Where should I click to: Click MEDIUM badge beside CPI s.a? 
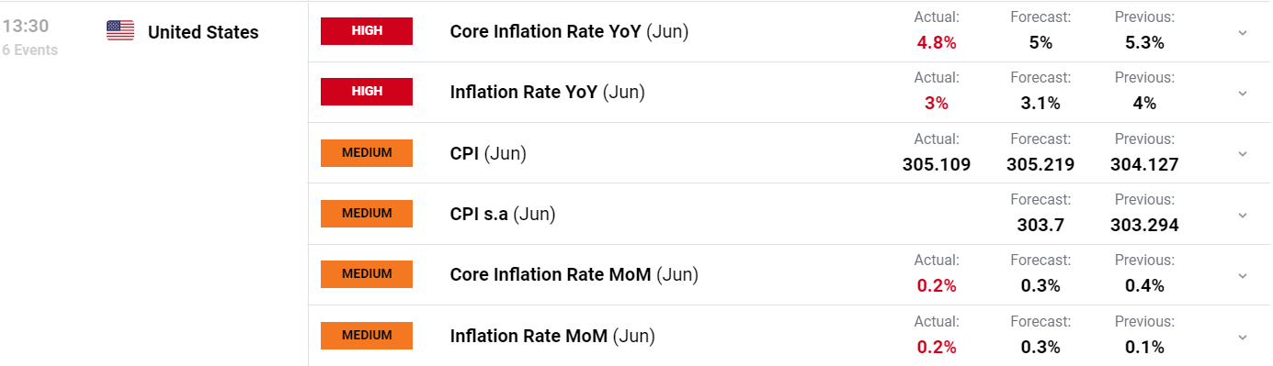pyautogui.click(x=367, y=214)
